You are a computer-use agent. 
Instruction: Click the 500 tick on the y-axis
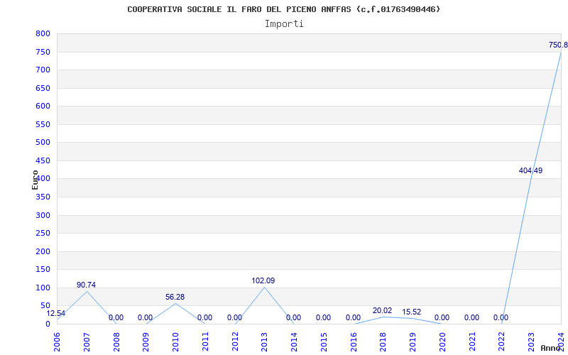43,143
